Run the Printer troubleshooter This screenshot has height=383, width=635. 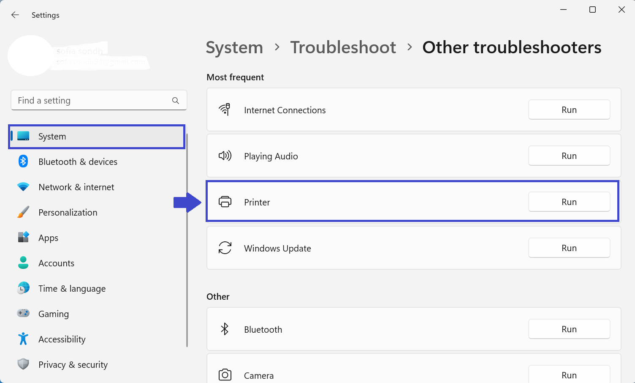click(569, 202)
